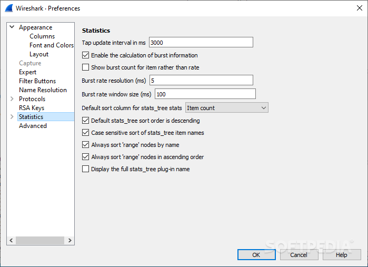Focus the Burst rate resolution field
The image size is (368, 267).
point(201,81)
